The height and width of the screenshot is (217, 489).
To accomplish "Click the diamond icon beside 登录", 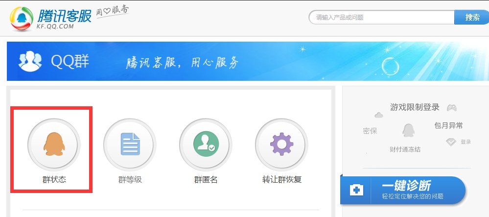I will pos(451,142).
